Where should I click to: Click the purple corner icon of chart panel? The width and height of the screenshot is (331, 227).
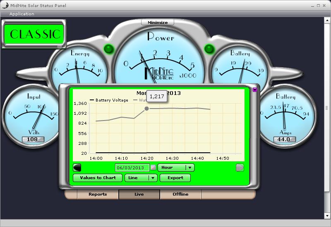click(x=255, y=90)
